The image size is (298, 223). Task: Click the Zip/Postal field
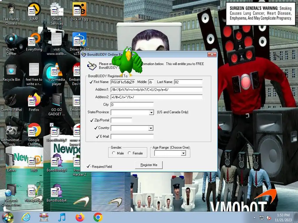(x=121, y=120)
